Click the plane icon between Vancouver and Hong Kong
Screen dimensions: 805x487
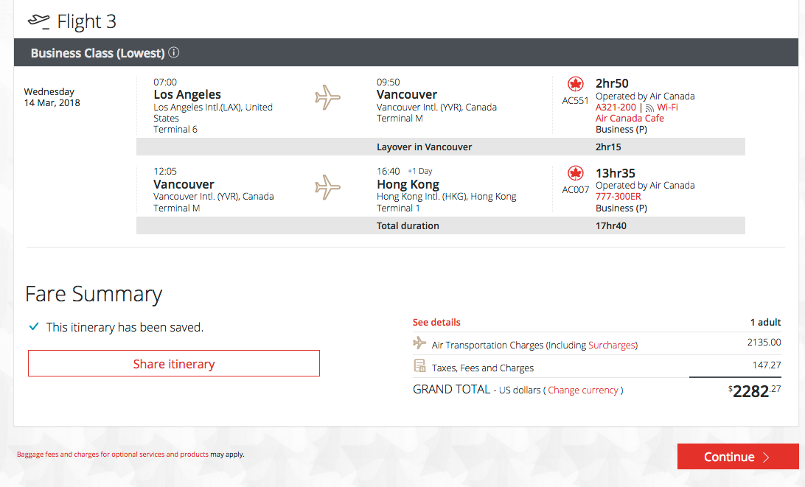327,187
